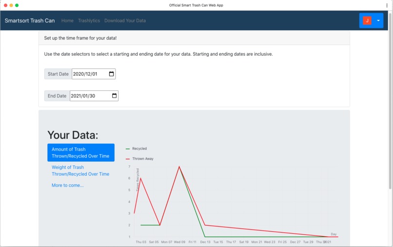Open calendar picker icon for End Date
The image size is (393, 247).
(114, 96)
